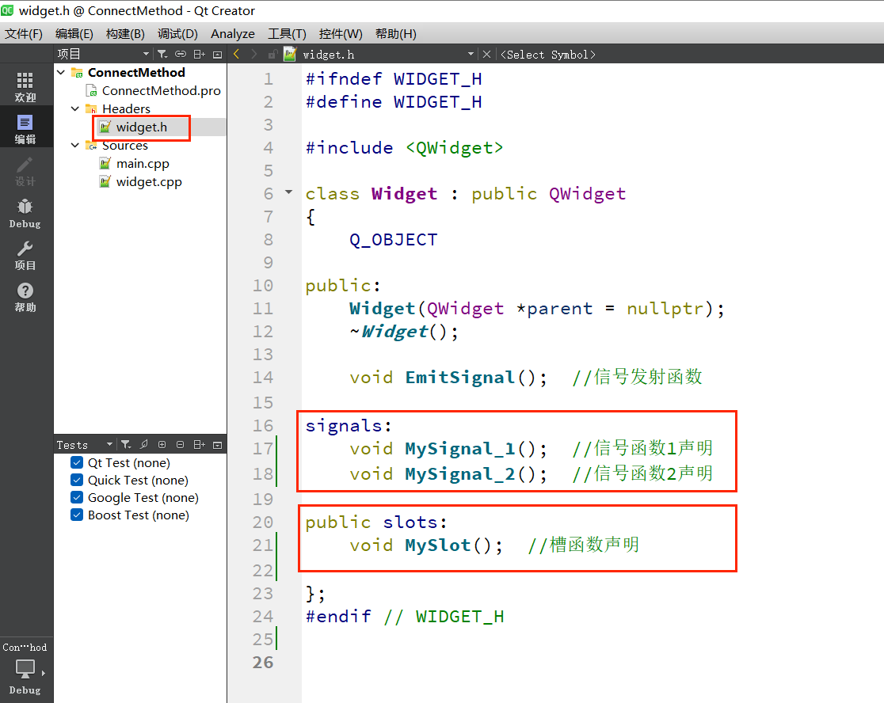Image resolution: width=884 pixels, height=703 pixels.
Task: Click the project tree filter icon
Action: point(162,54)
